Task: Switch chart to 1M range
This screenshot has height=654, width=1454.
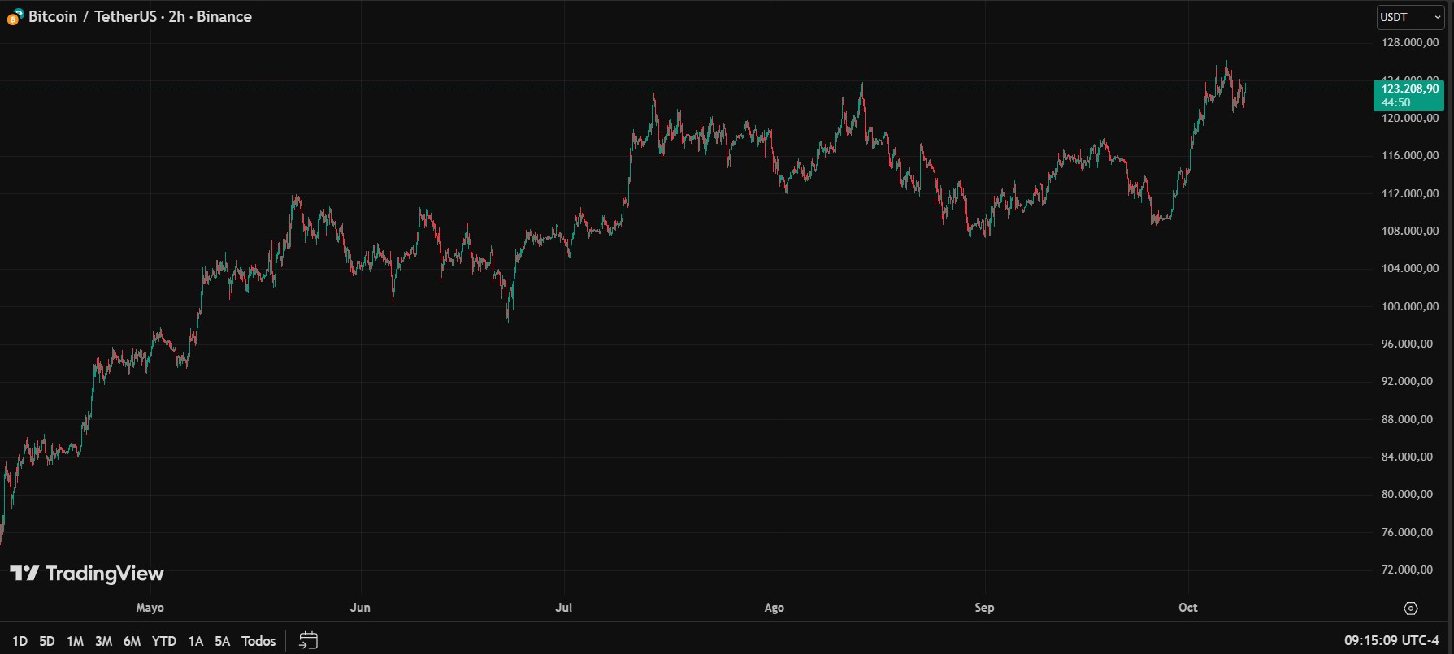Action: click(x=75, y=641)
